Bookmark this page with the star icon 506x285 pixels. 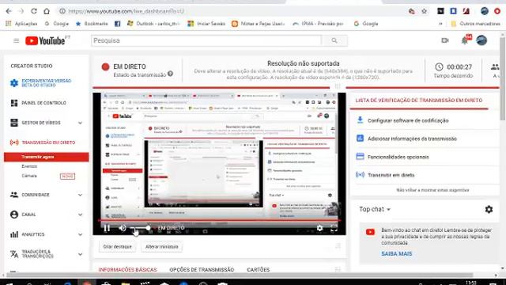424,11
